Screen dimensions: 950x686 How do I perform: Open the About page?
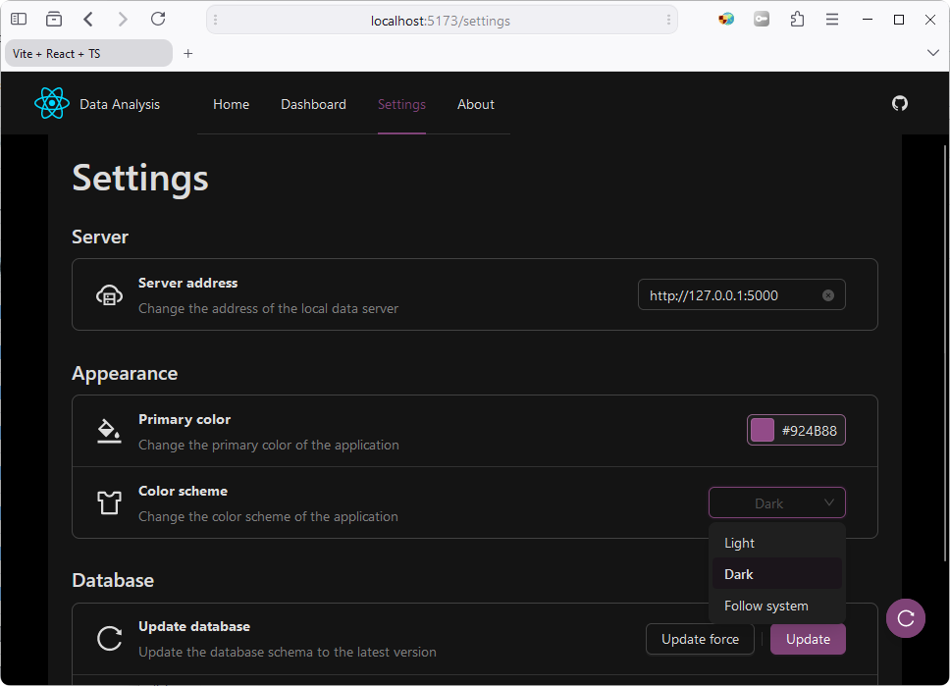[476, 104]
